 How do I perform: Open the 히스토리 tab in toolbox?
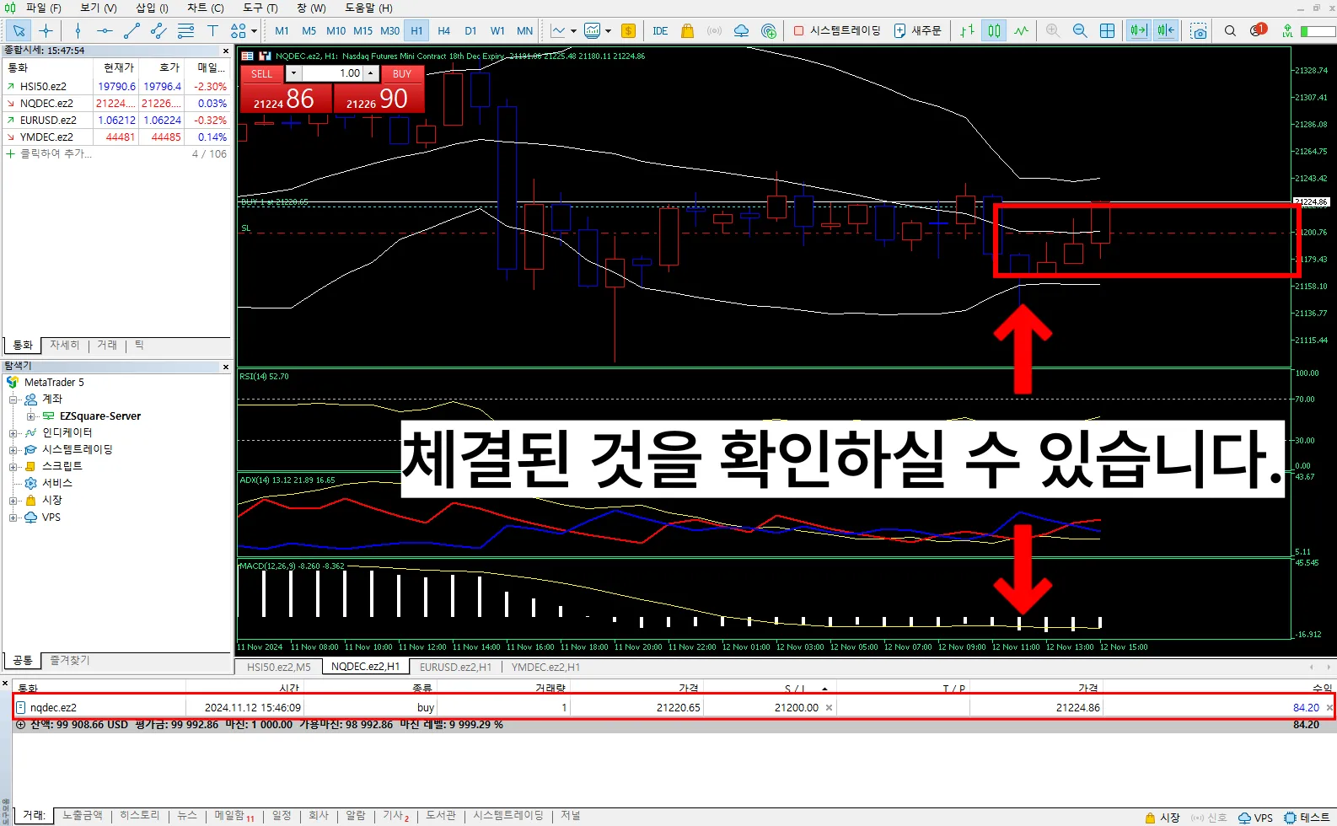(139, 815)
